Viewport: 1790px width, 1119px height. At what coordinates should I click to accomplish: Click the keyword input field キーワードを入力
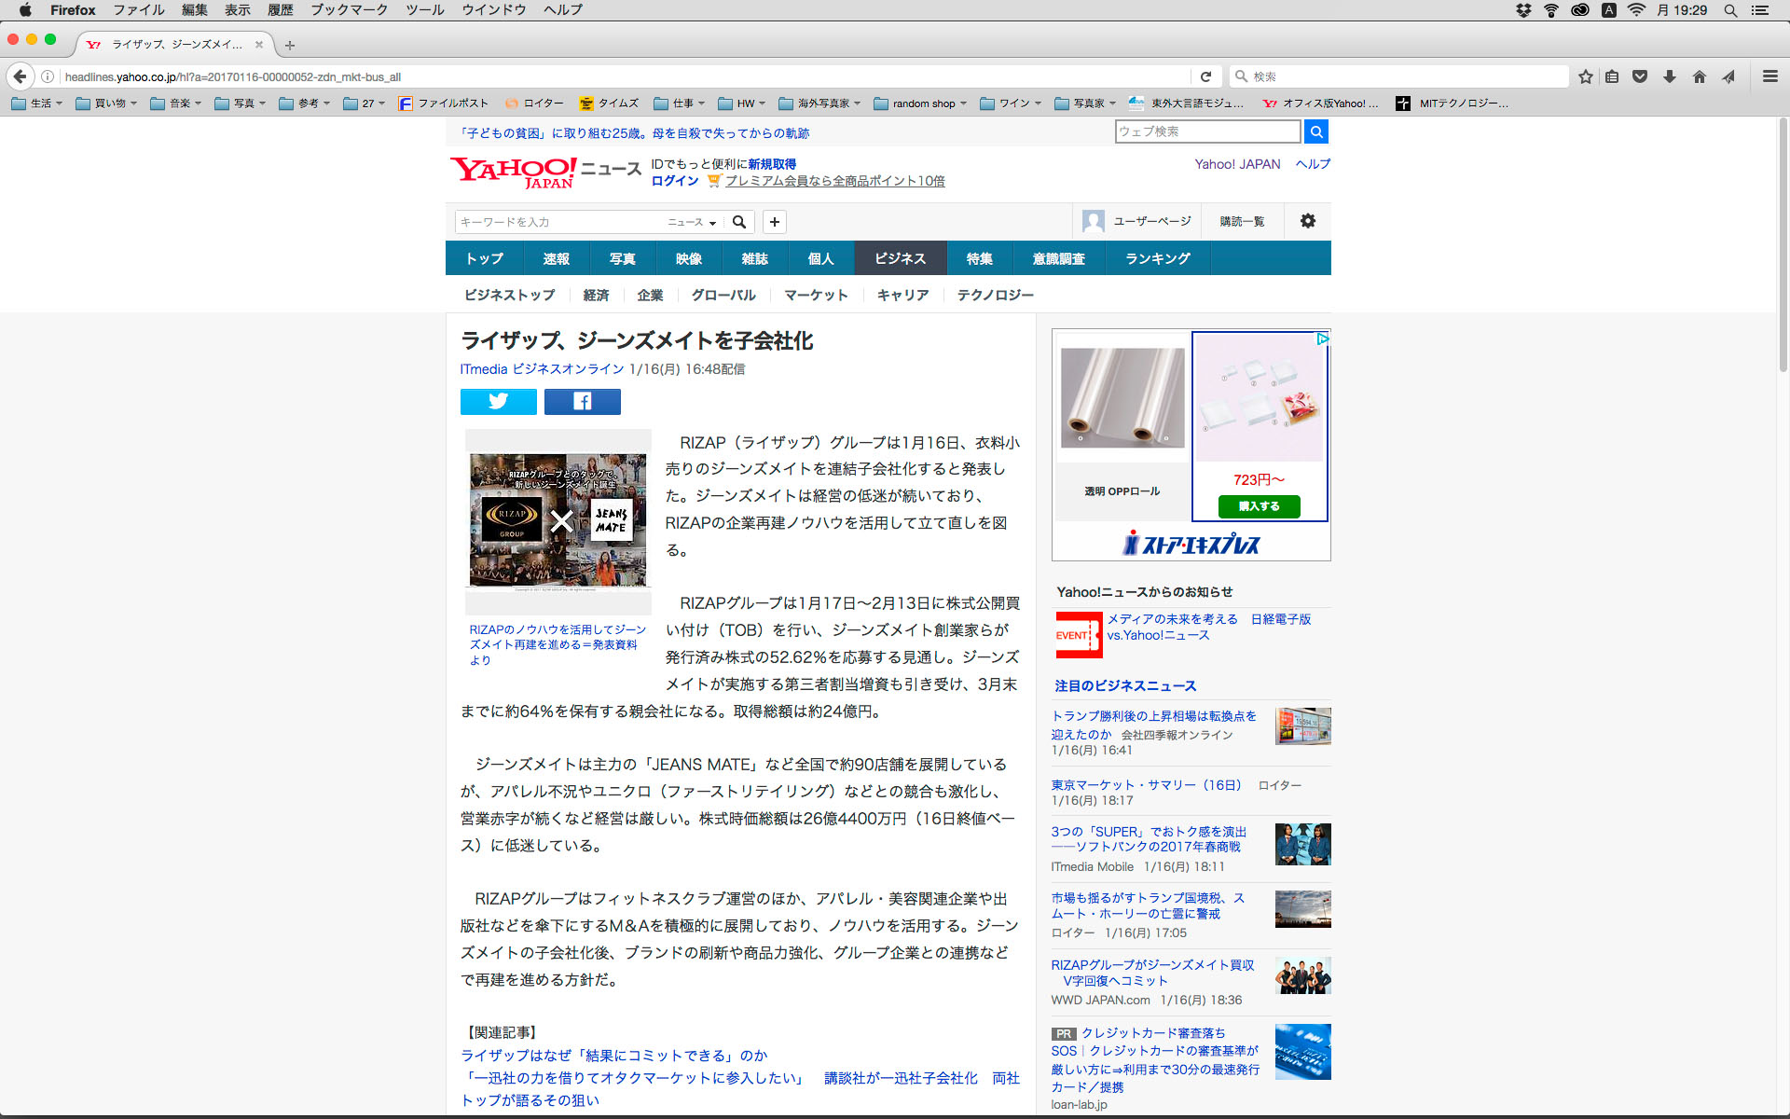click(x=558, y=222)
